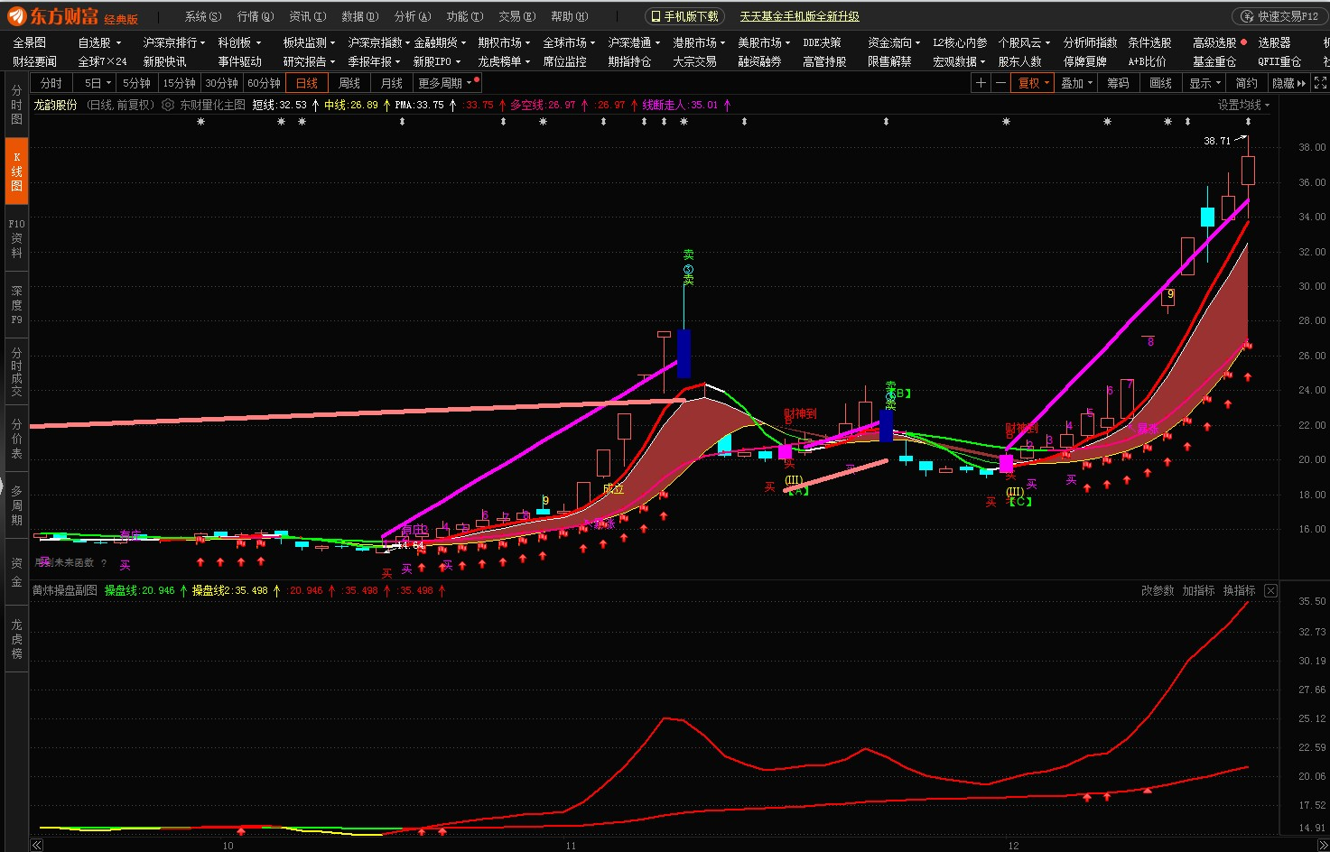This screenshot has height=852, width=1330.
Task: Click 改参数 on sub-chart
Action: pyautogui.click(x=1158, y=590)
